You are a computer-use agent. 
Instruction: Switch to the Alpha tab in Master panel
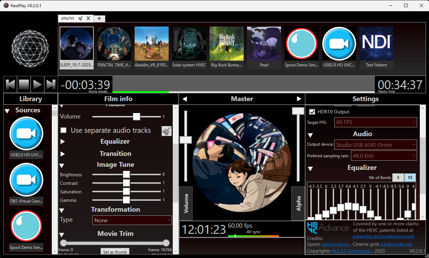pyautogui.click(x=298, y=203)
